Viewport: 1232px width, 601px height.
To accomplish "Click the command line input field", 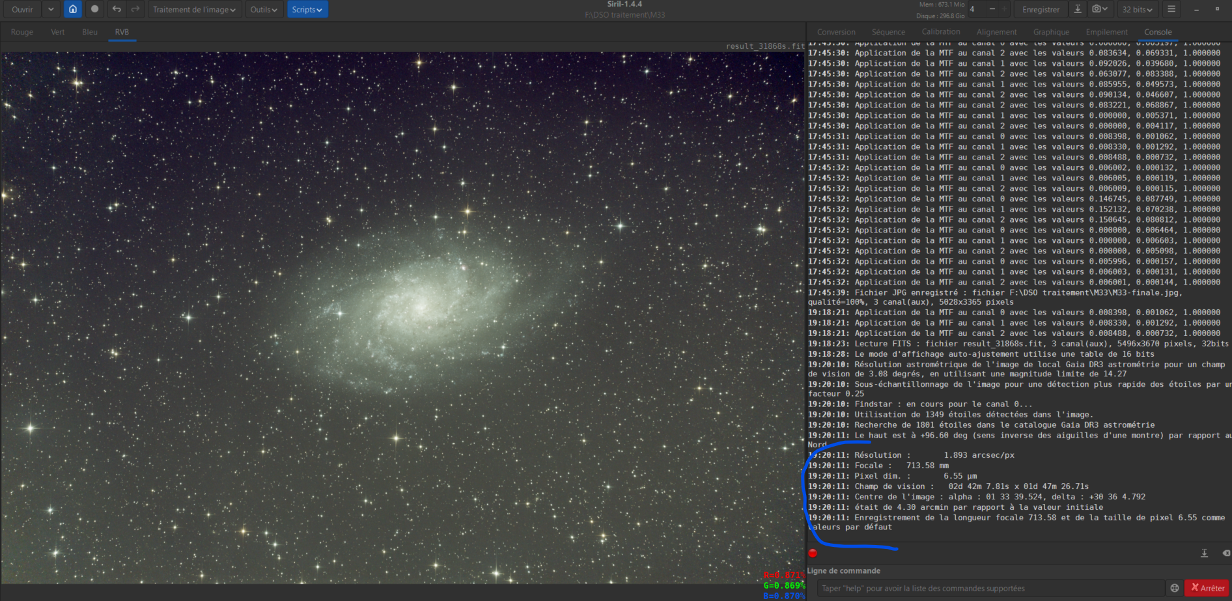I will 990,588.
